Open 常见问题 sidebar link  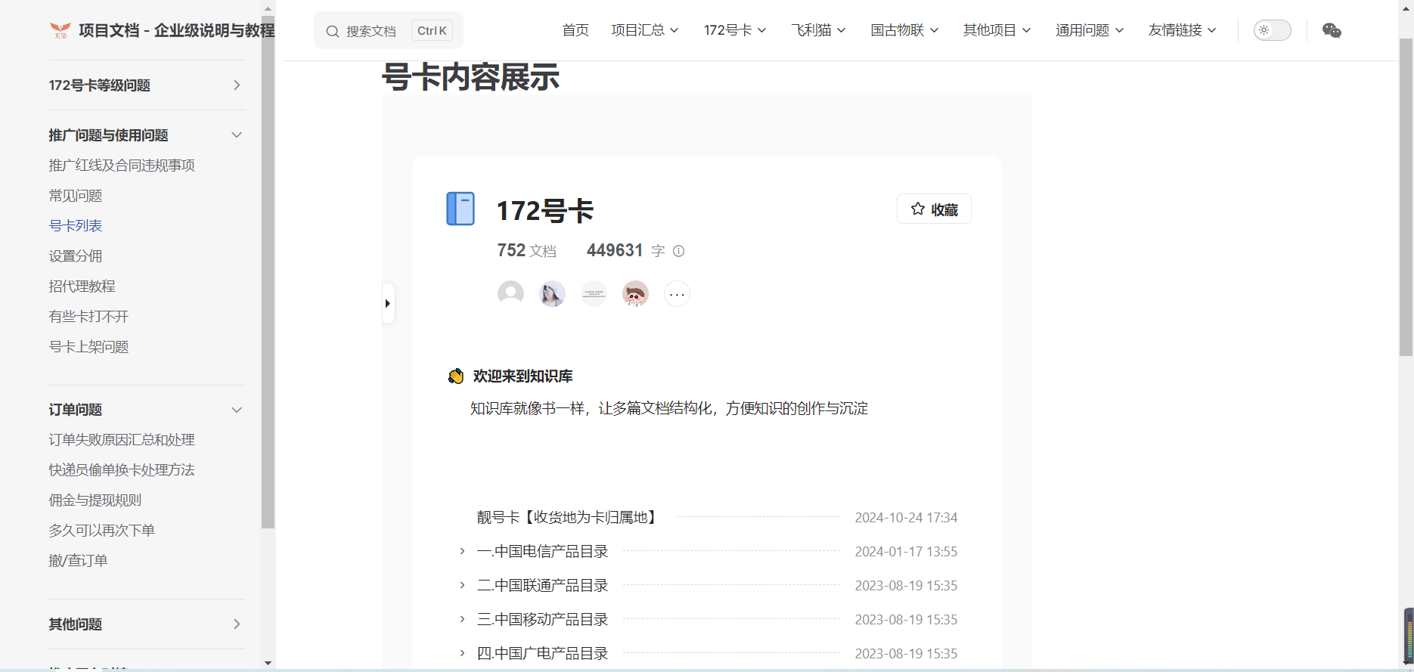coord(76,196)
